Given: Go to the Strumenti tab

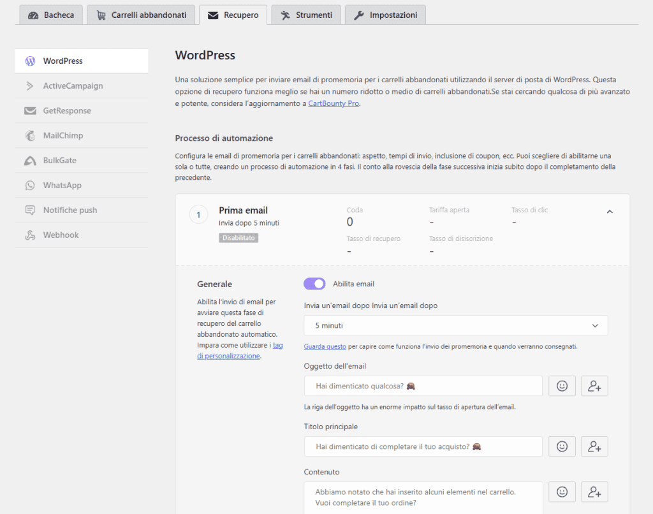Looking at the screenshot, I should click(x=306, y=15).
